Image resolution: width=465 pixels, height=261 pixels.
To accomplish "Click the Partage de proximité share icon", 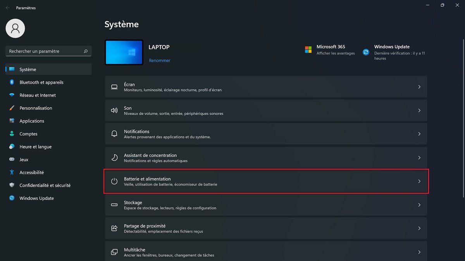I will pos(114,229).
